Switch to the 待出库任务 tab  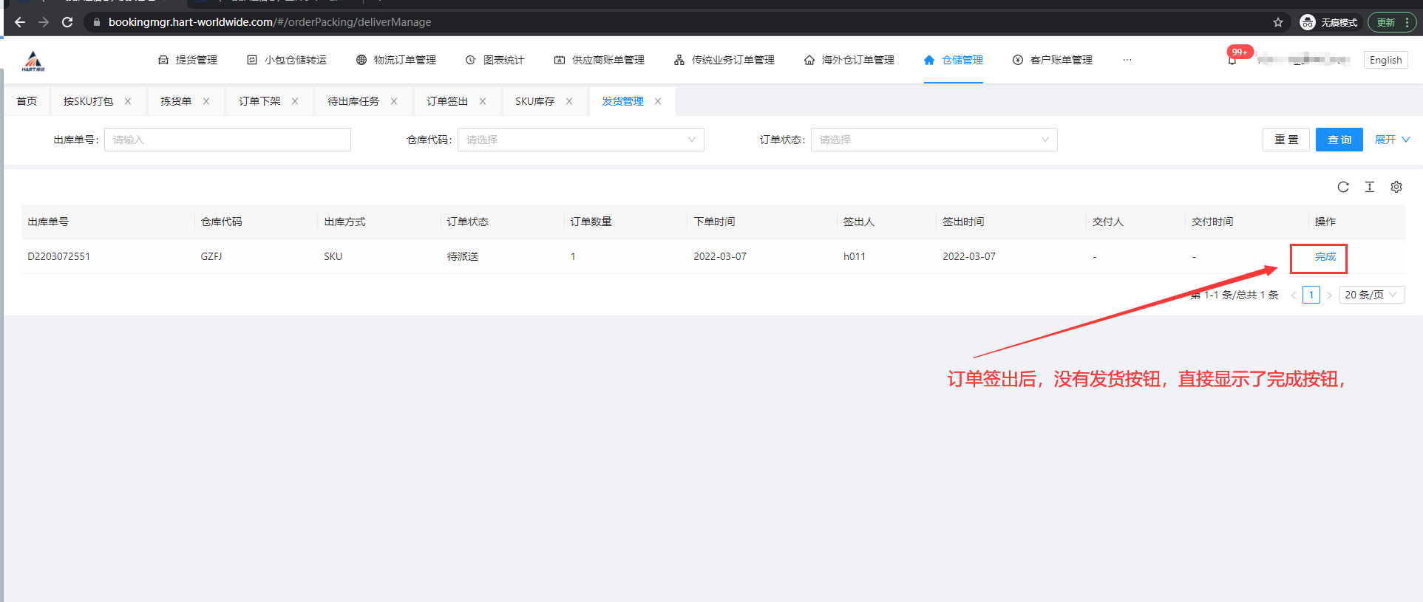coord(353,101)
